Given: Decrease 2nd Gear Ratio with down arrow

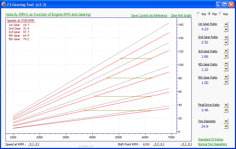Looking at the screenshot, I should pyautogui.click(x=226, y=43).
